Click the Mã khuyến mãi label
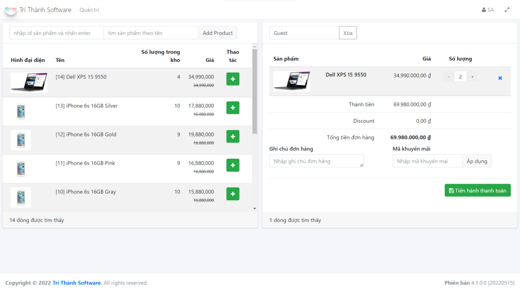The image size is (520, 292). pyautogui.click(x=411, y=149)
